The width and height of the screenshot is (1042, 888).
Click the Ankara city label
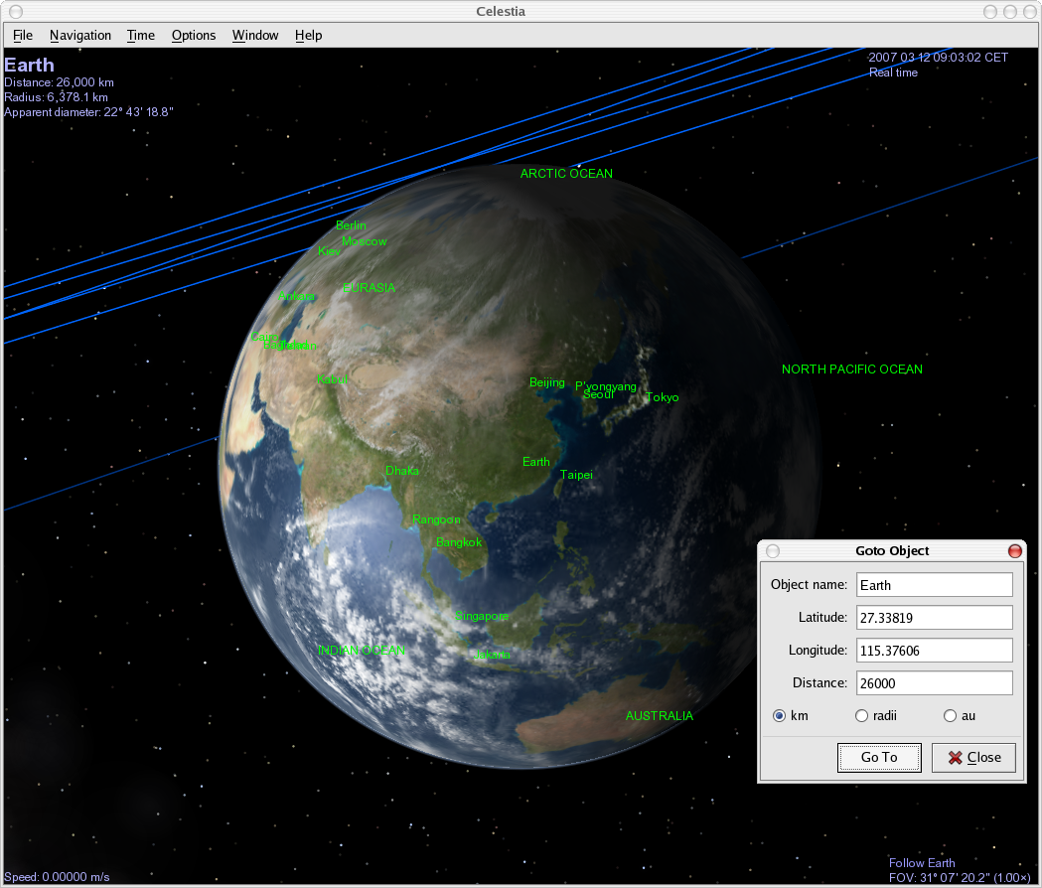[x=296, y=296]
